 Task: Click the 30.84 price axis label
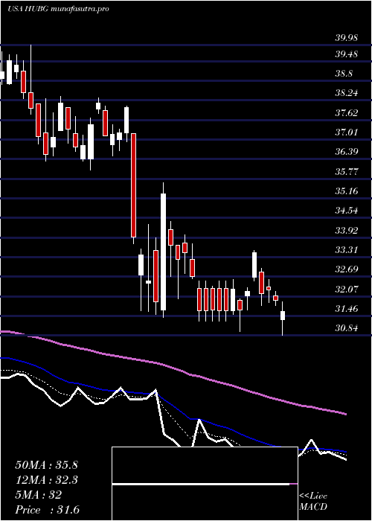pos(347,328)
